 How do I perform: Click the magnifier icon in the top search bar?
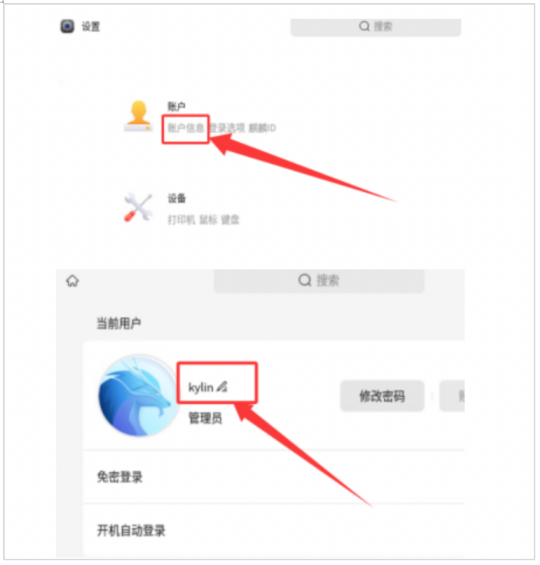point(366,27)
